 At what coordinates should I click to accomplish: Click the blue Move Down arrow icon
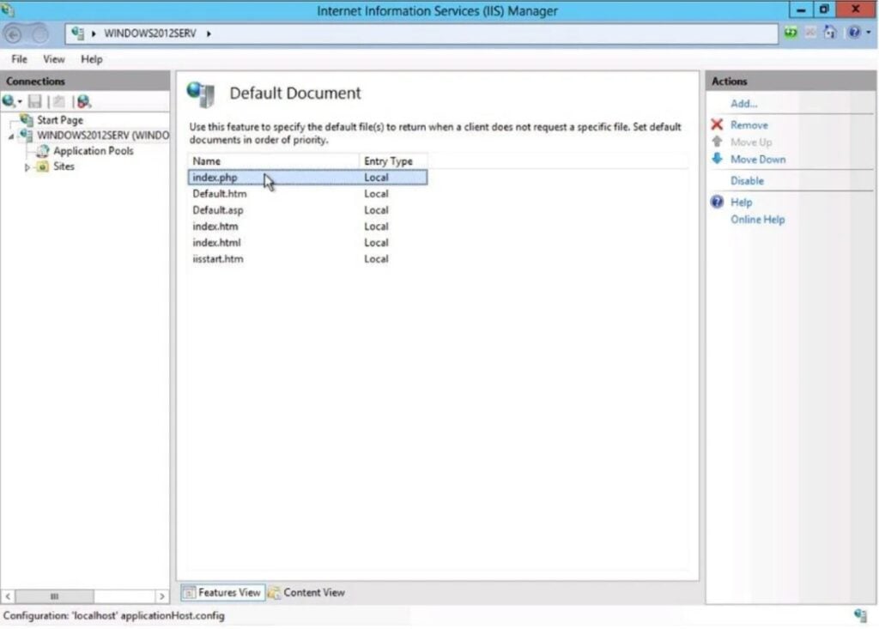coord(717,159)
